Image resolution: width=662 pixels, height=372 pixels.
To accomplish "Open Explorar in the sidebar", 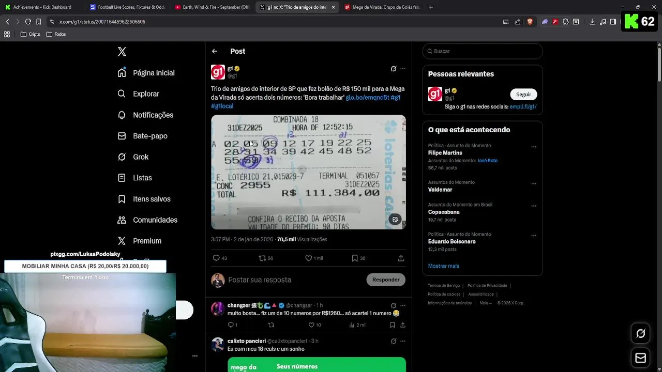I will pos(139,94).
